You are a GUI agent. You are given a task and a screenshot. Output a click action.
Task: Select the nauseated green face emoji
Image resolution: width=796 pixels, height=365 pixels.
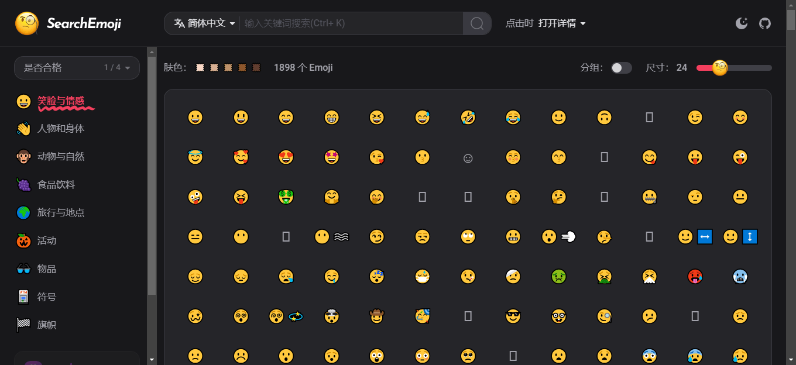pyautogui.click(x=559, y=277)
